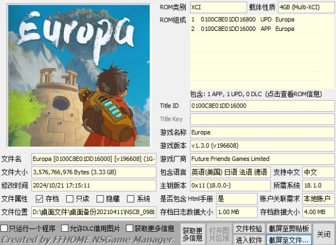336x245 pixels.
Task: Click the Title ID field
Action: 262,106
